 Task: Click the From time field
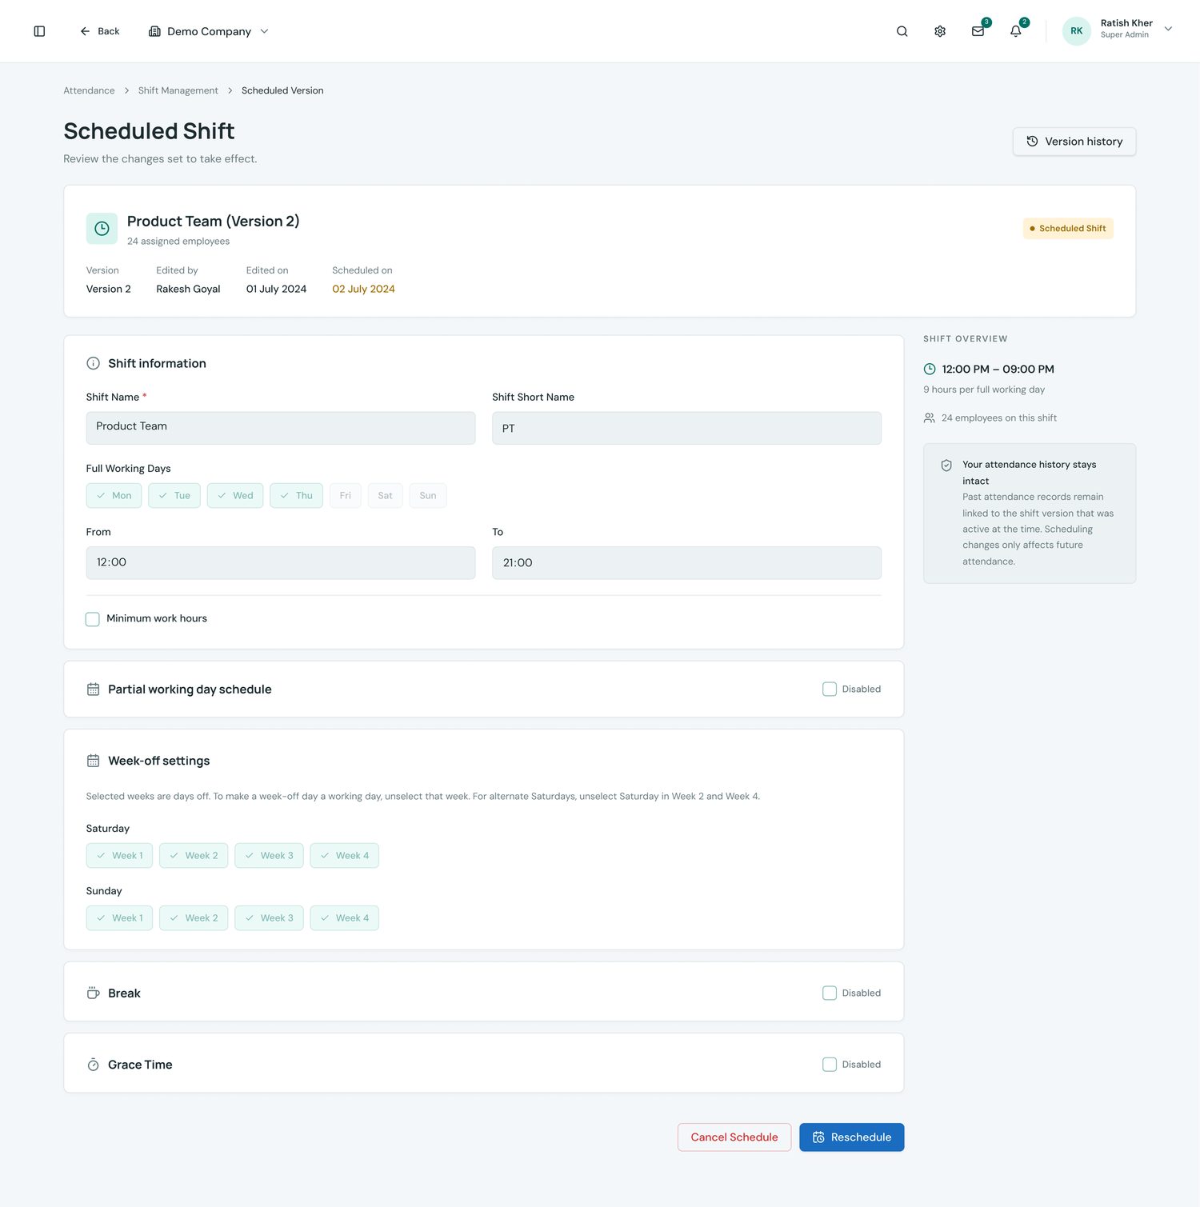point(281,563)
